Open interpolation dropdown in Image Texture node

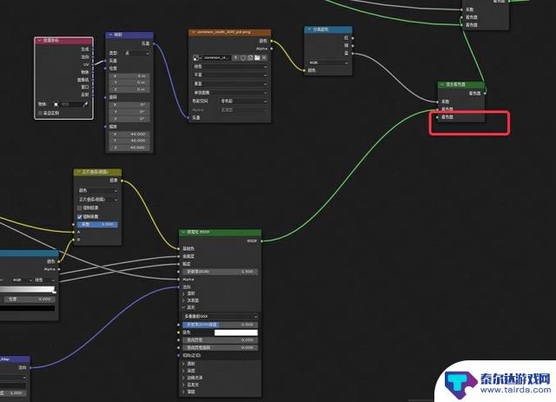click(230, 66)
